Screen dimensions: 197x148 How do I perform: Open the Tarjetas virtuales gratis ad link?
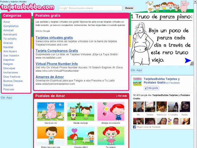pyautogui.click(x=54, y=38)
